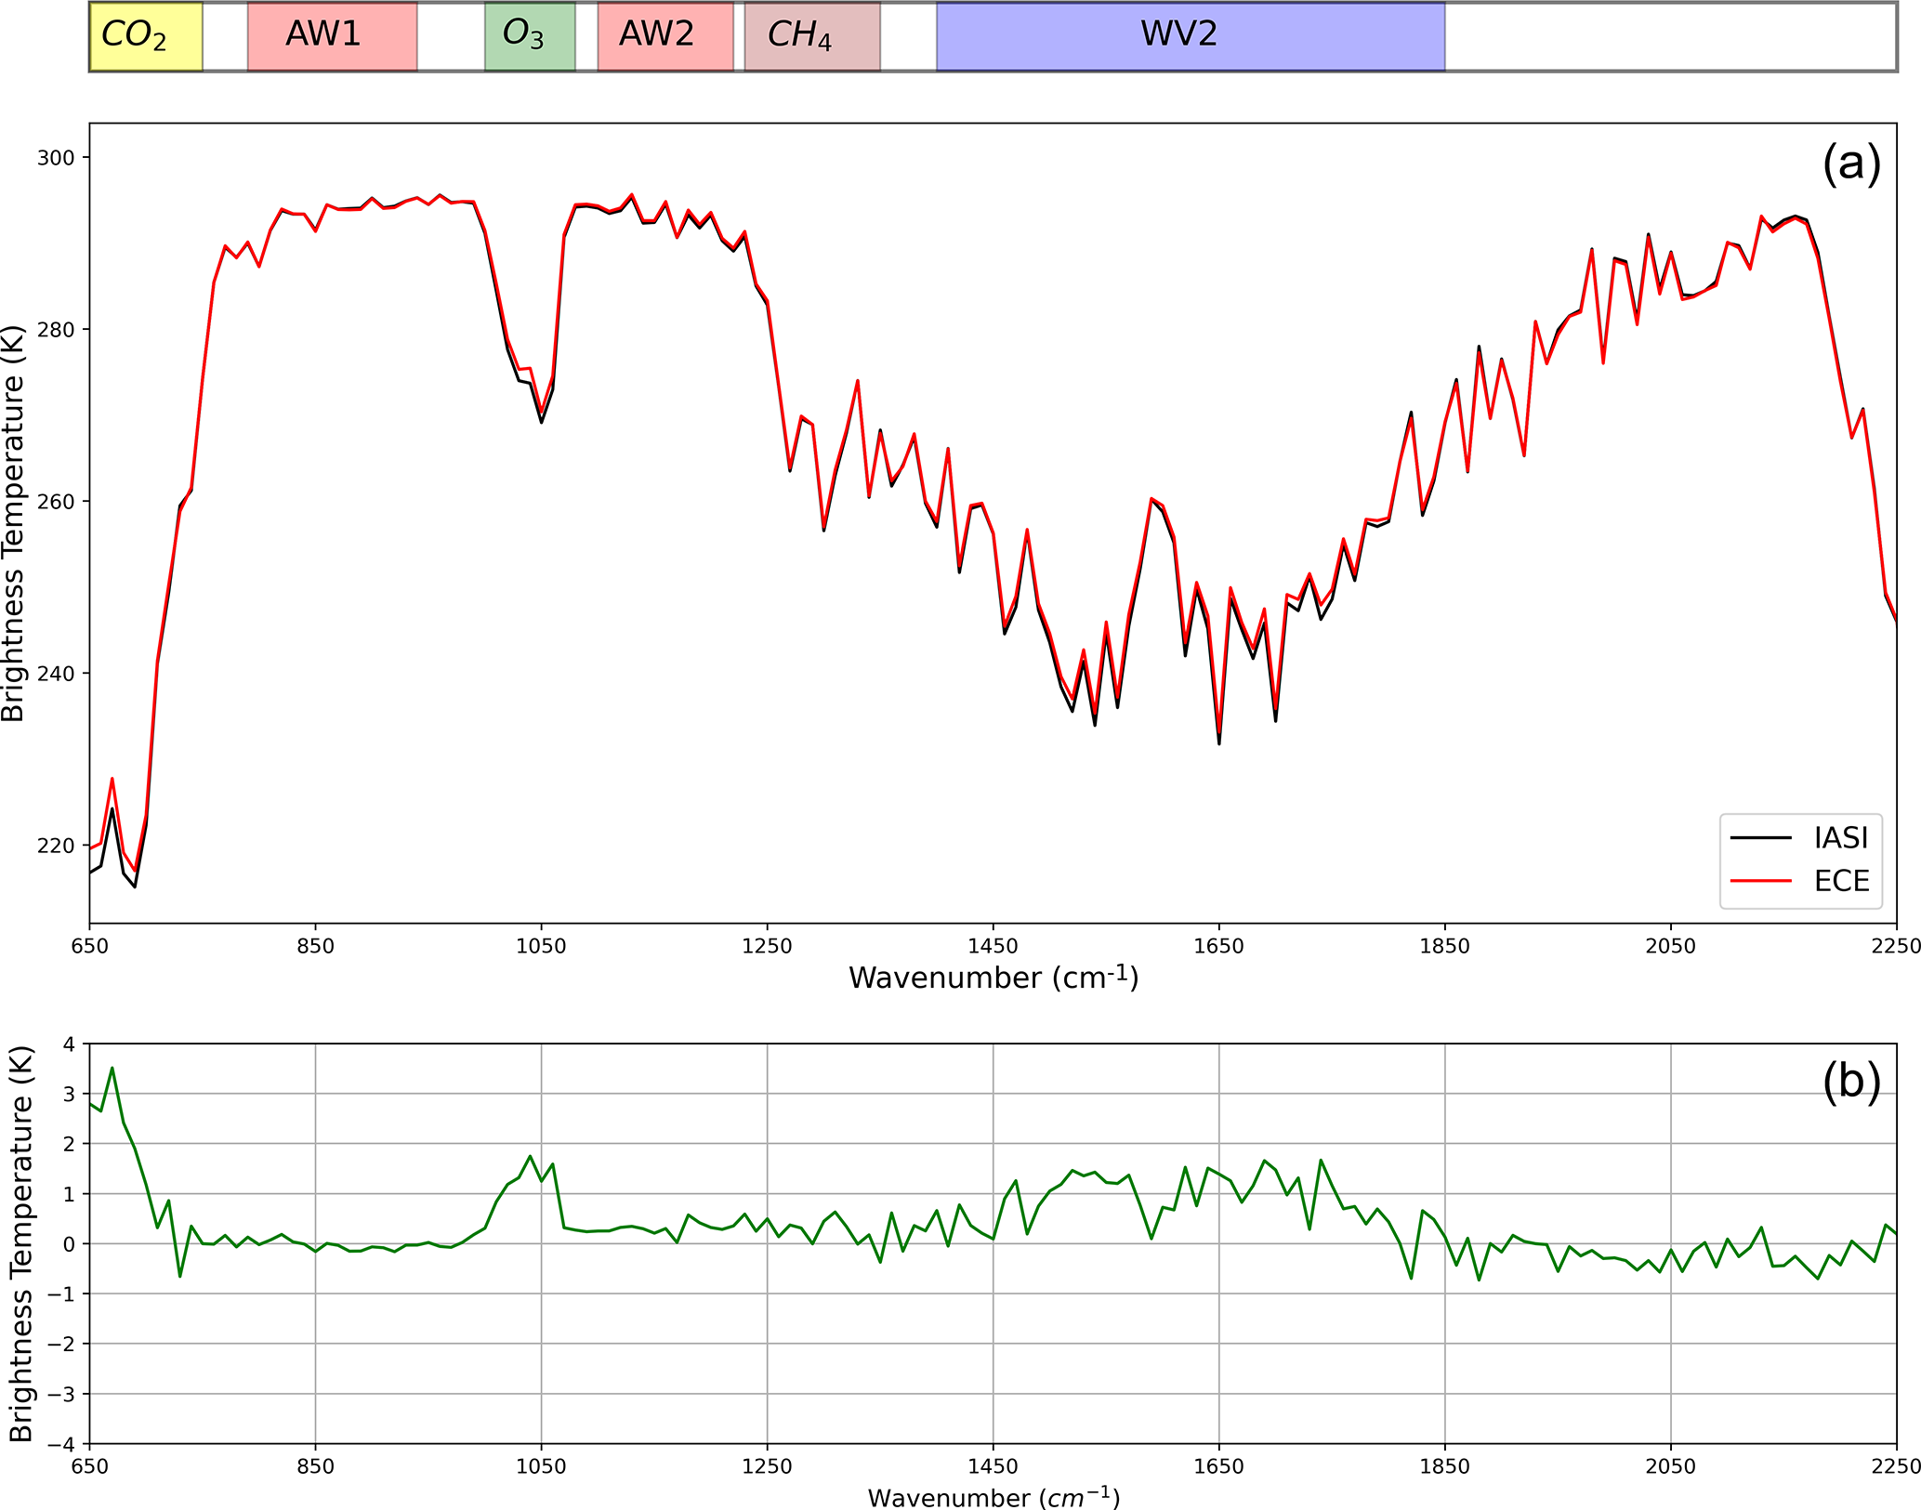Click the upper Brightness Temperature axis title
Screen dimensions: 1921x1510
pyautogui.click(x=13, y=523)
